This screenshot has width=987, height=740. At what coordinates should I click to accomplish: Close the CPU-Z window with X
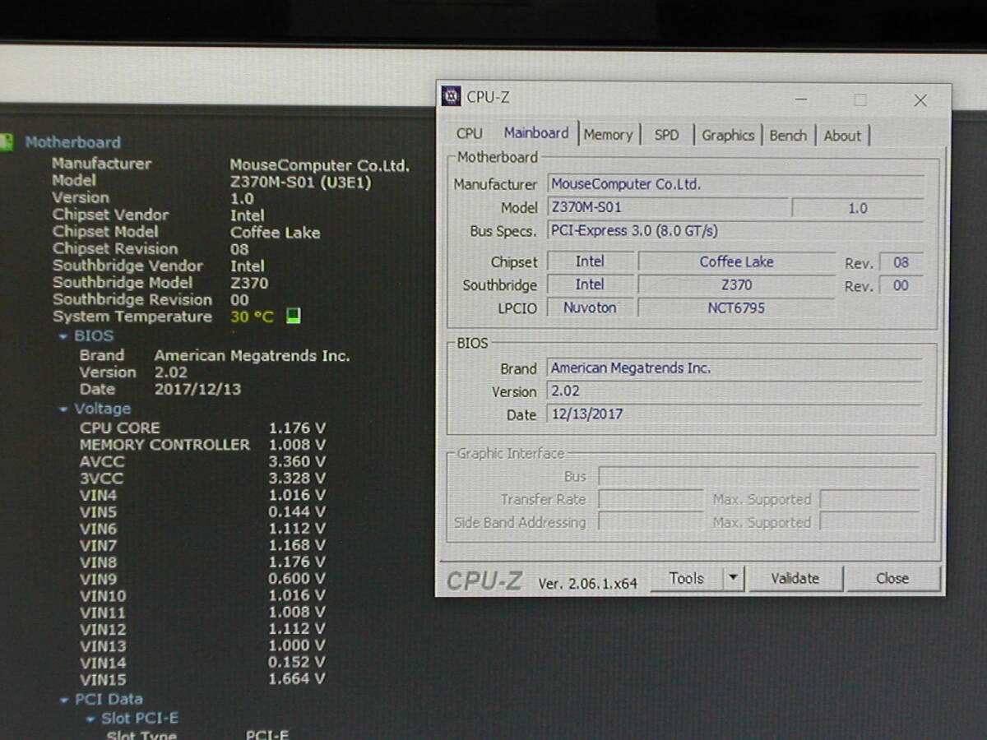pos(920,100)
